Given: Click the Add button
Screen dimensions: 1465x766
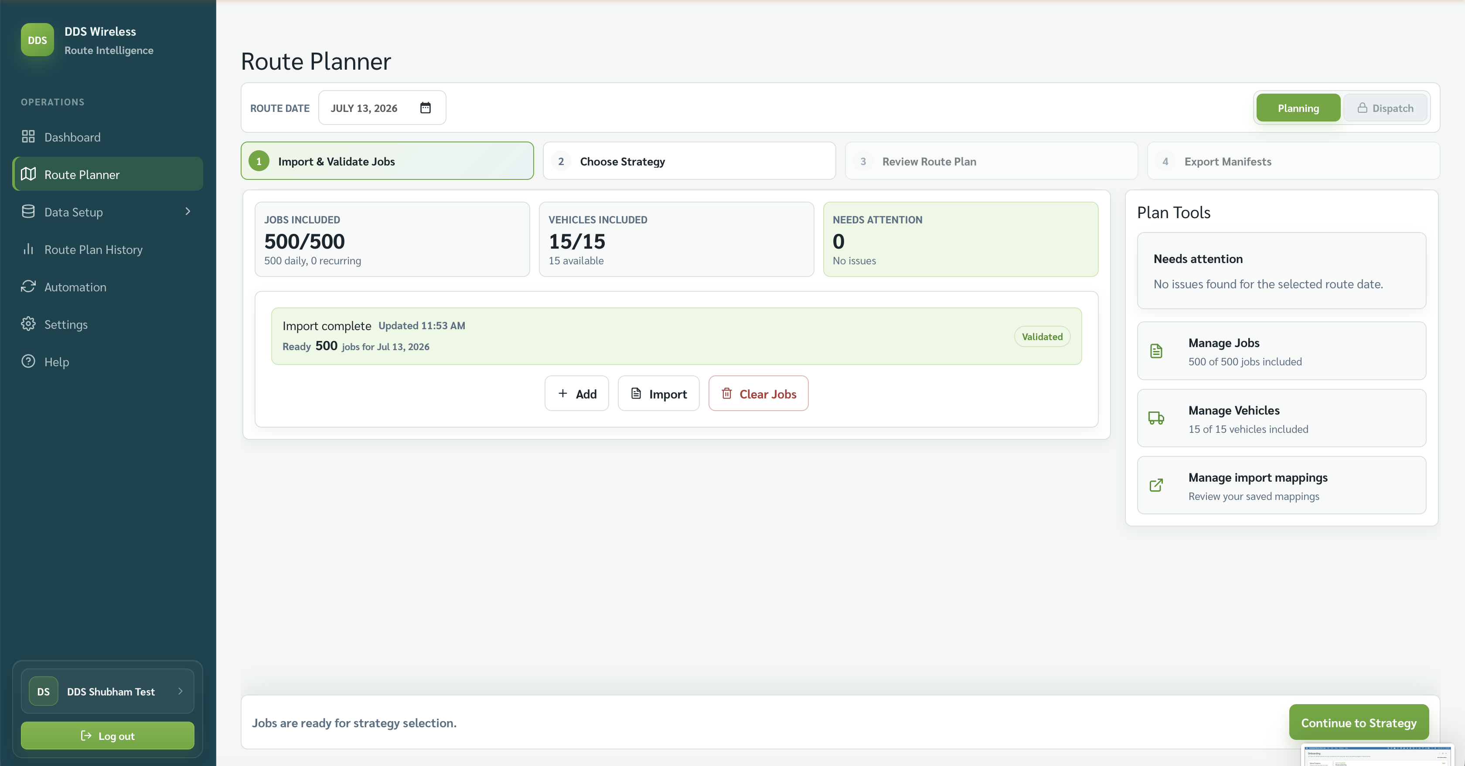Looking at the screenshot, I should pos(577,394).
